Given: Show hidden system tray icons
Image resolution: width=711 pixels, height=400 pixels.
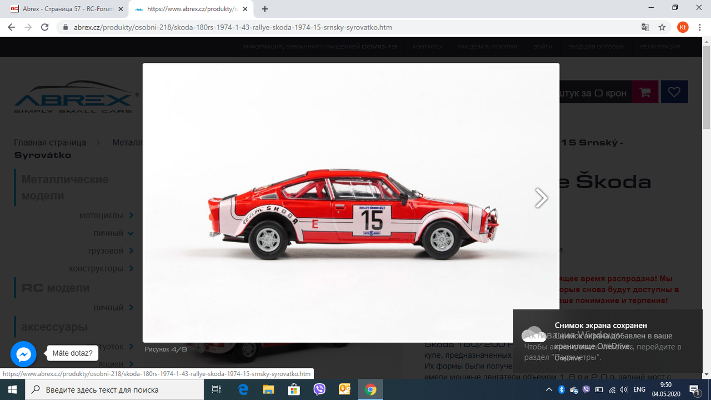Looking at the screenshot, I should 549,389.
